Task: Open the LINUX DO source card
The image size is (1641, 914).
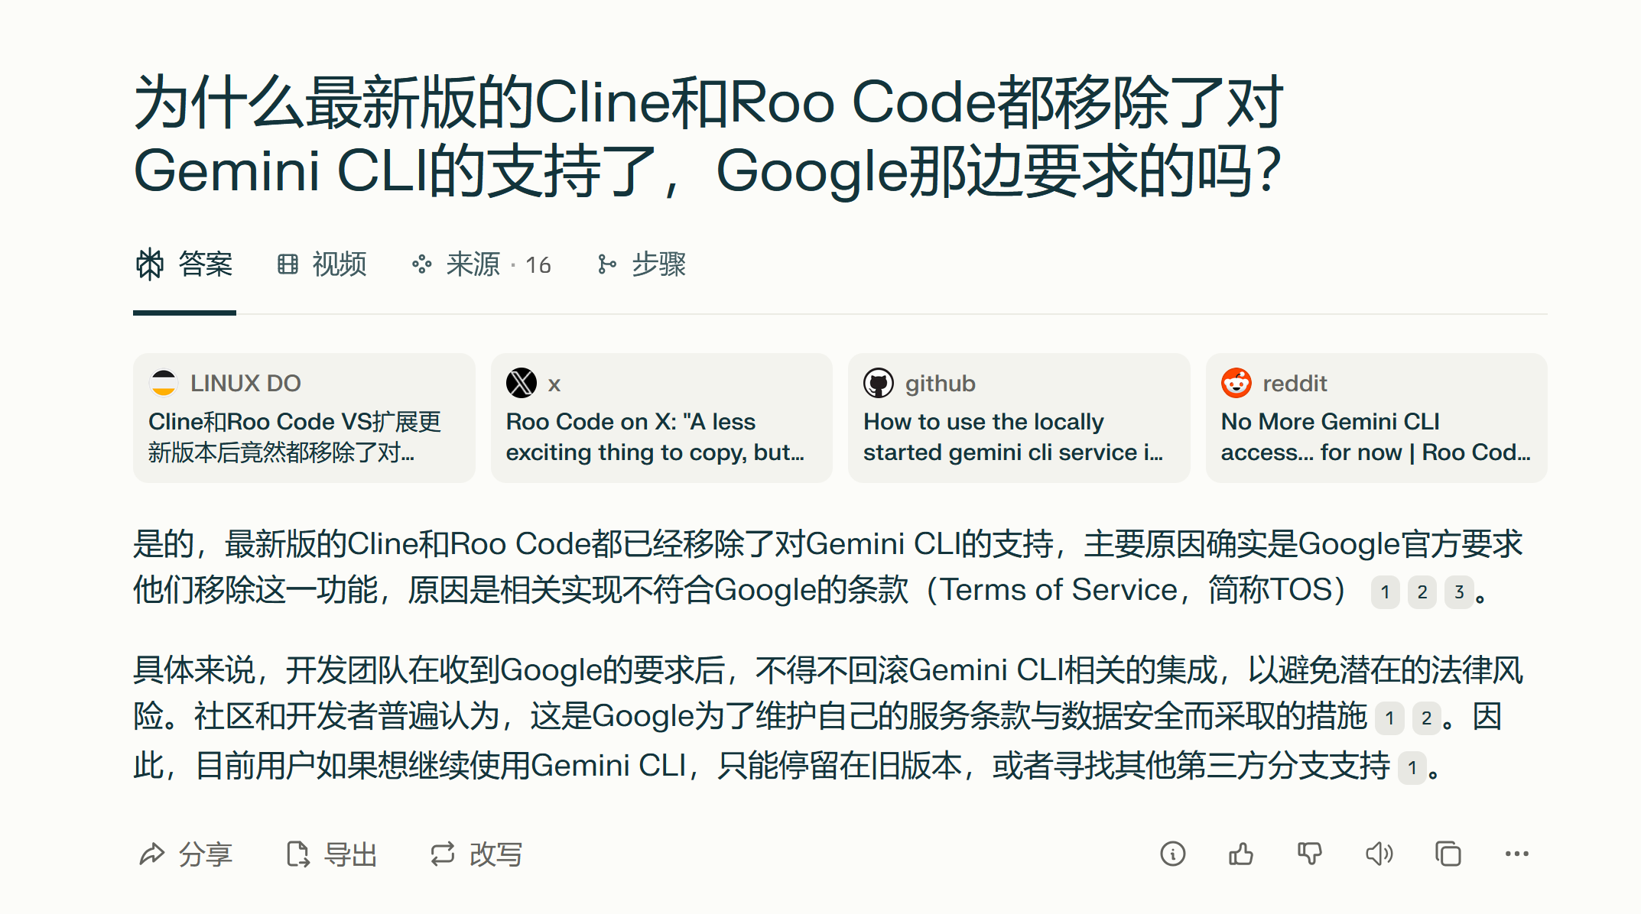Action: (x=304, y=417)
